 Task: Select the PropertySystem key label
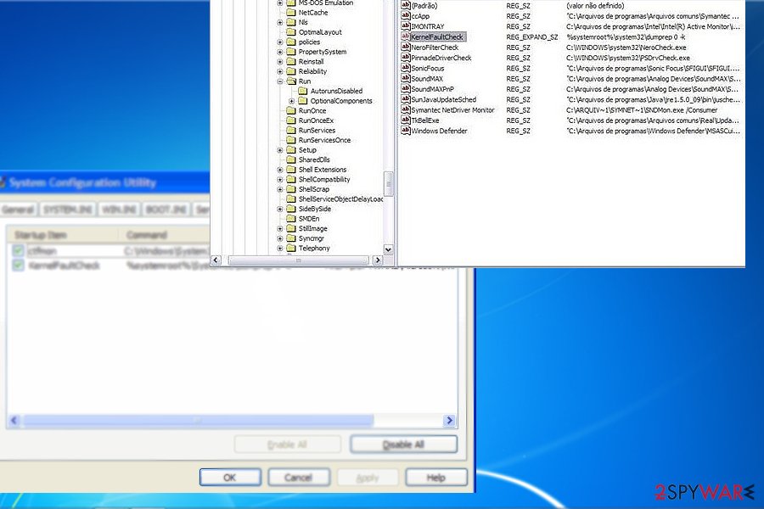323,52
